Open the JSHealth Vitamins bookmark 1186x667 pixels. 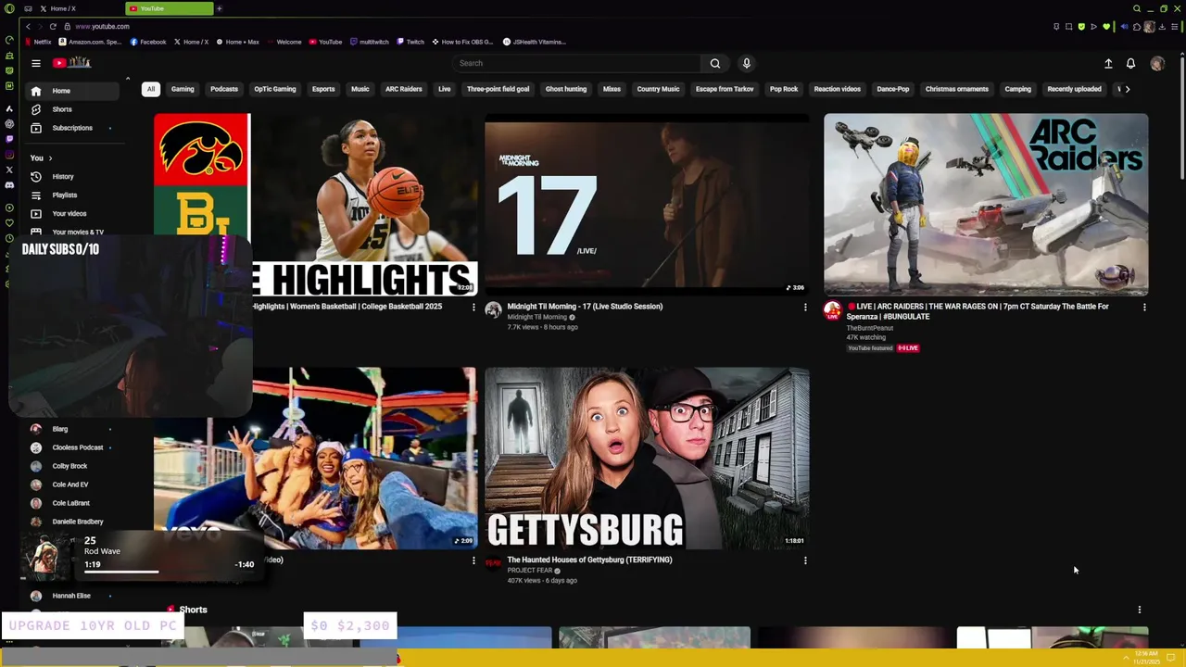click(x=535, y=42)
